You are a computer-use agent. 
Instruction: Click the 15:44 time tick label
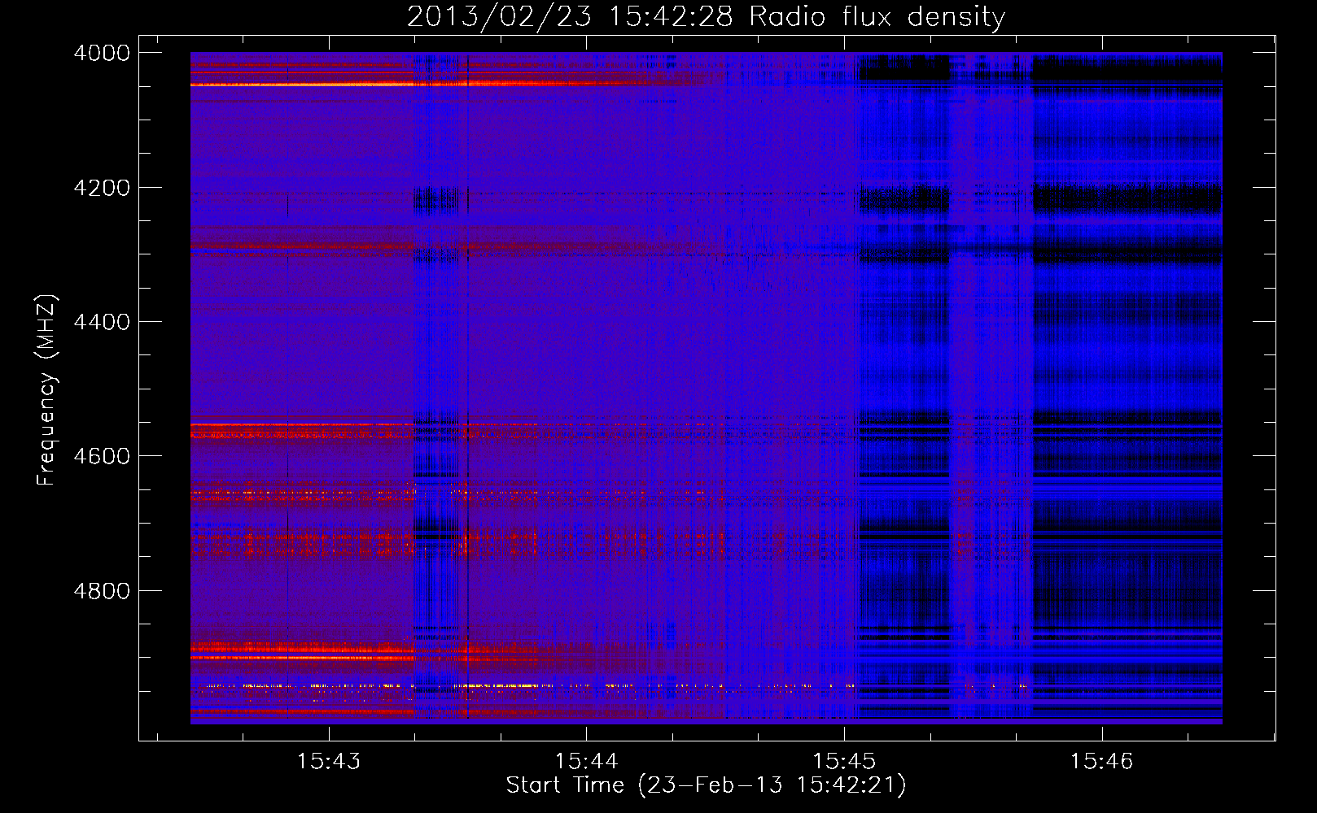point(586,762)
